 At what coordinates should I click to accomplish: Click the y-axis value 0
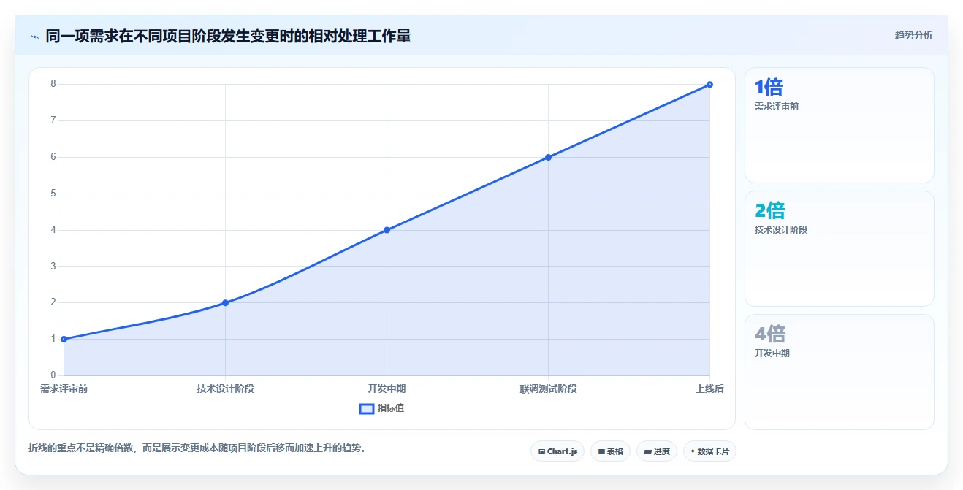pos(53,375)
